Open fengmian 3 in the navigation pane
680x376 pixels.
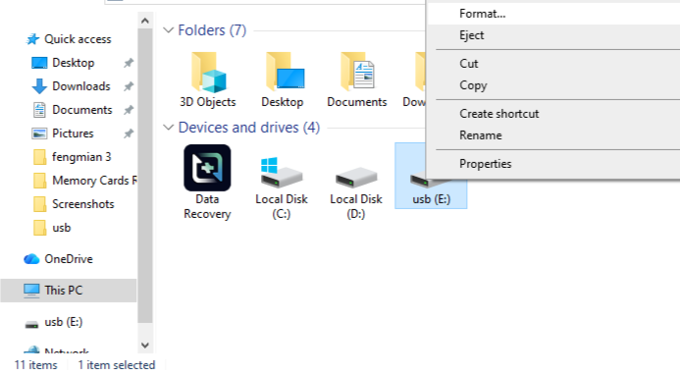[x=81, y=157]
